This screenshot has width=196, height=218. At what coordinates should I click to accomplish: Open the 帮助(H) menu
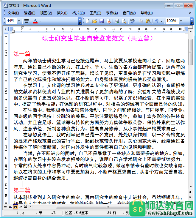(x=147, y=13)
